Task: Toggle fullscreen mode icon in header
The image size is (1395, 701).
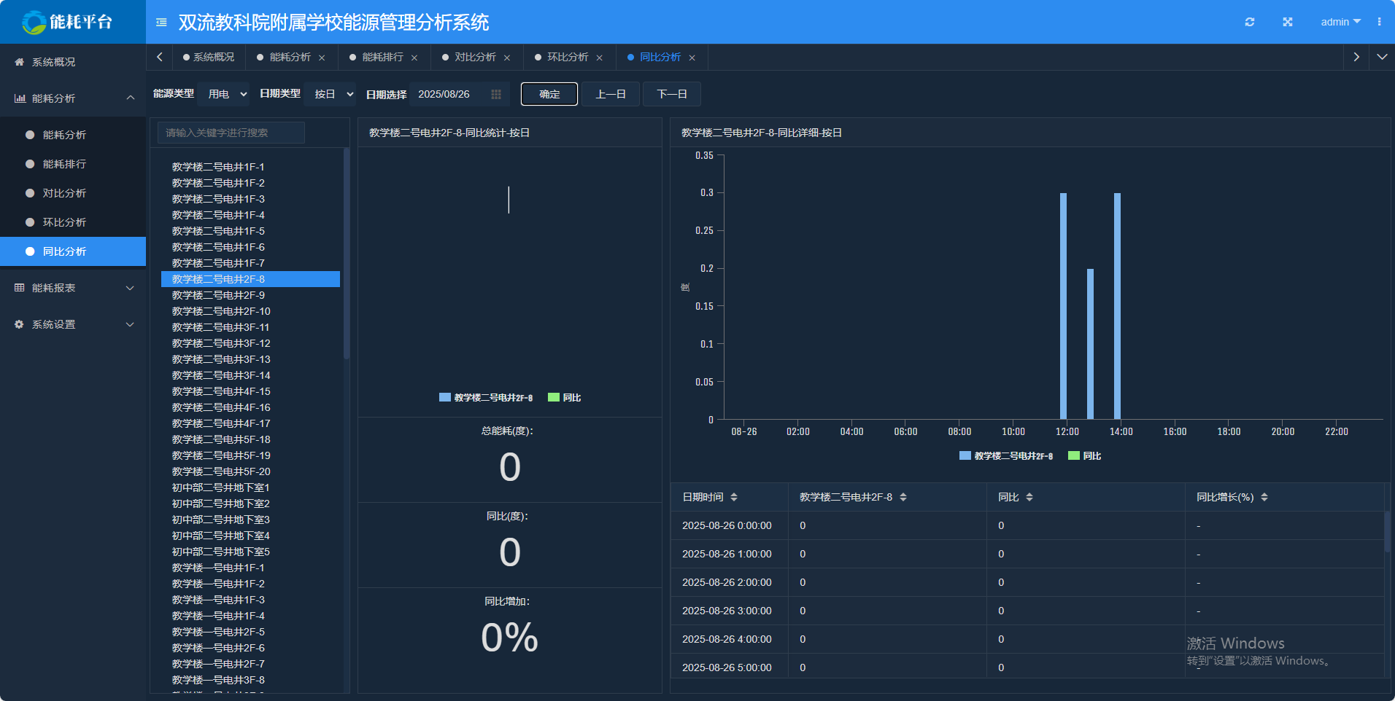Action: click(1287, 22)
